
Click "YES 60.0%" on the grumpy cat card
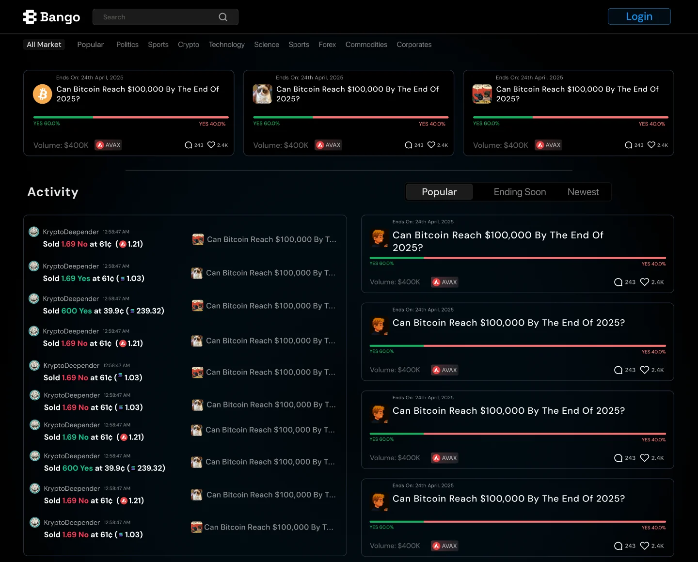click(267, 124)
